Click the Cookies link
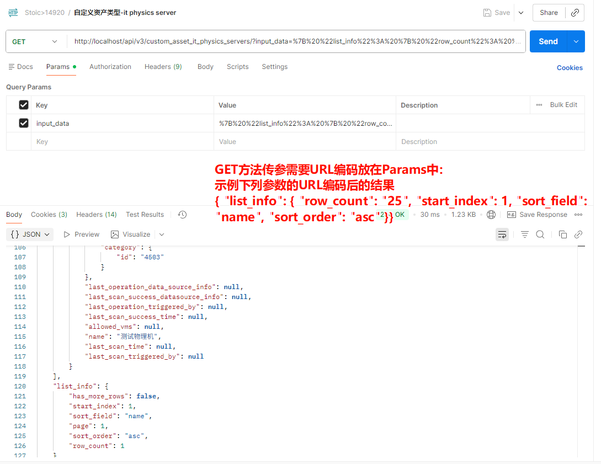Screen dimensions: 601x464 coord(570,68)
